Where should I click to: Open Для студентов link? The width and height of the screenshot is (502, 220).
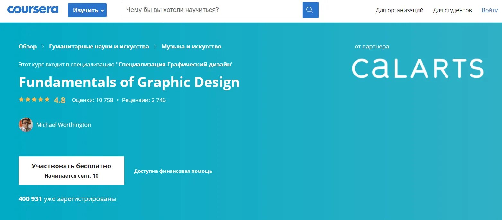(x=453, y=10)
